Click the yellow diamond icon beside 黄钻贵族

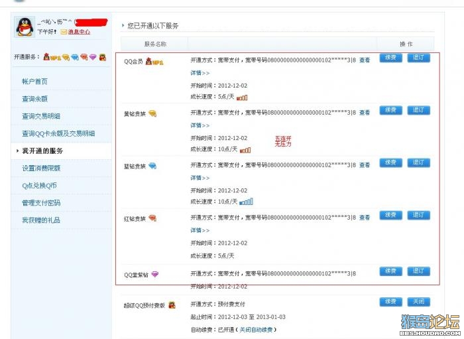152,113
